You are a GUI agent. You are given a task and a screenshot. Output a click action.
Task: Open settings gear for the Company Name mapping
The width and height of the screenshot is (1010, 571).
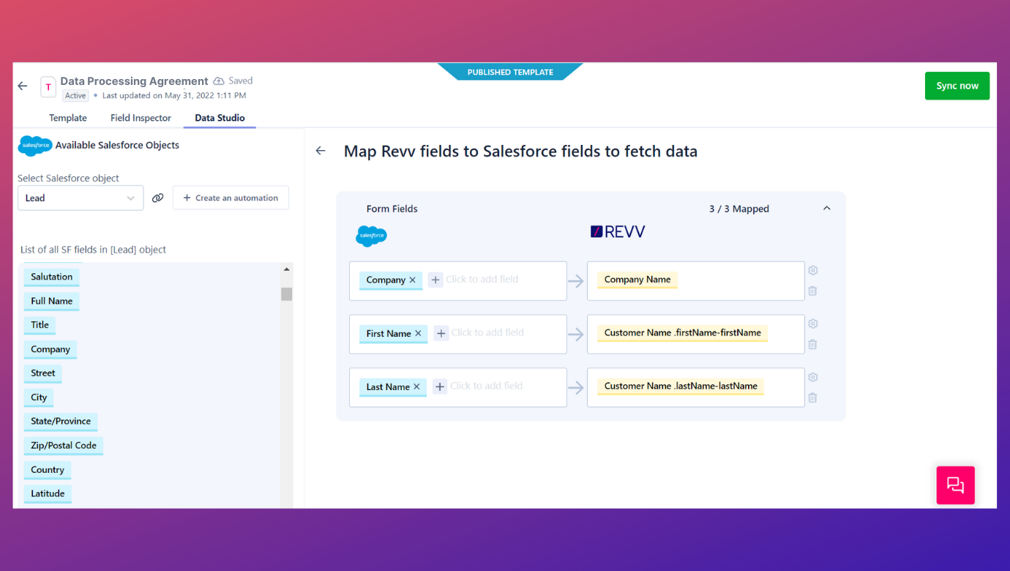812,270
